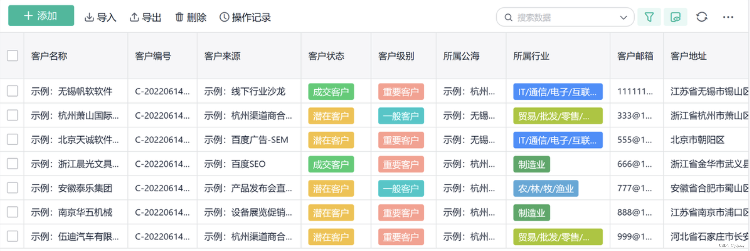
Task: Check the row 示例：南京华五机械
Action: (x=13, y=212)
